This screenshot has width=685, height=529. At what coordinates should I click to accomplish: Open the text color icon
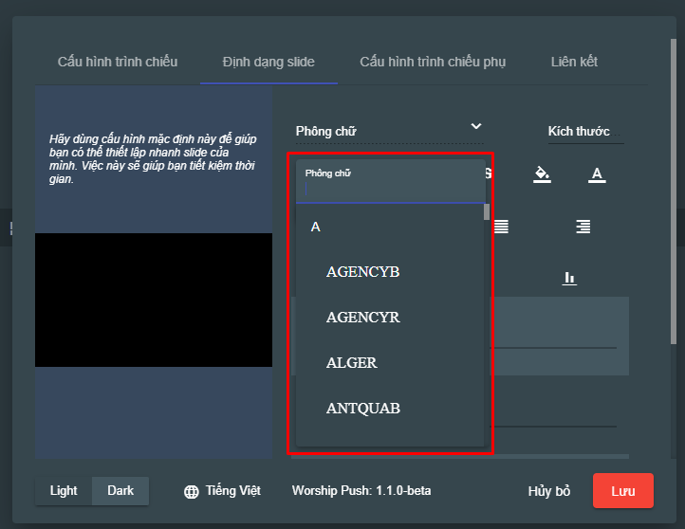pos(597,174)
